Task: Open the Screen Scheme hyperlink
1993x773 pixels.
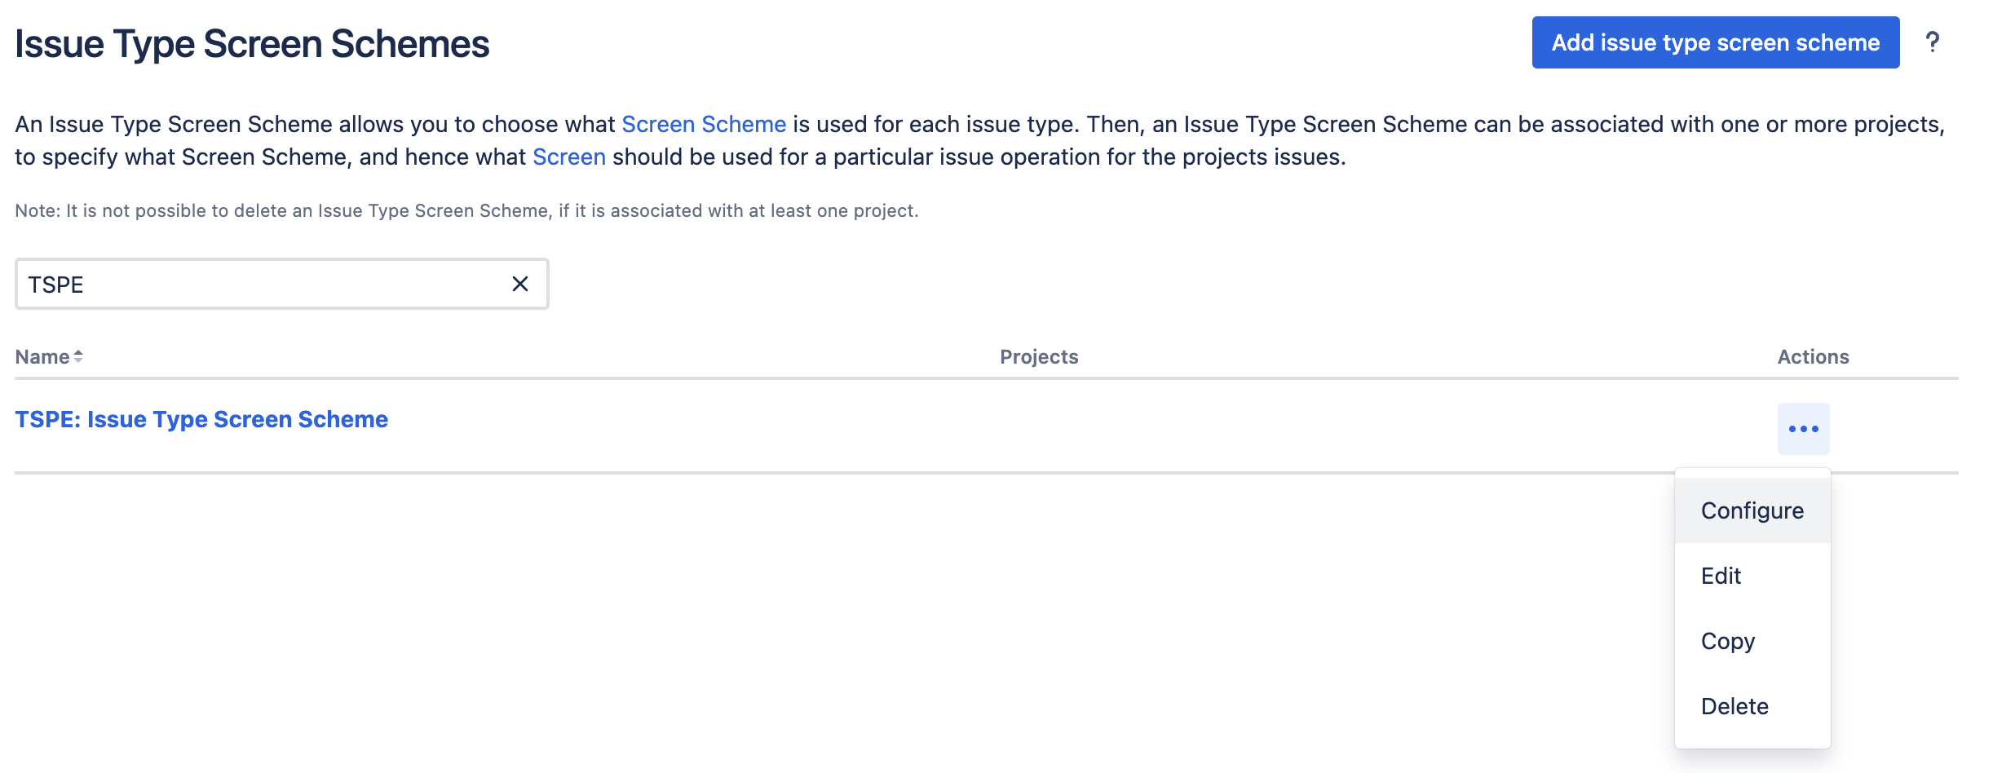Action: [x=703, y=124]
